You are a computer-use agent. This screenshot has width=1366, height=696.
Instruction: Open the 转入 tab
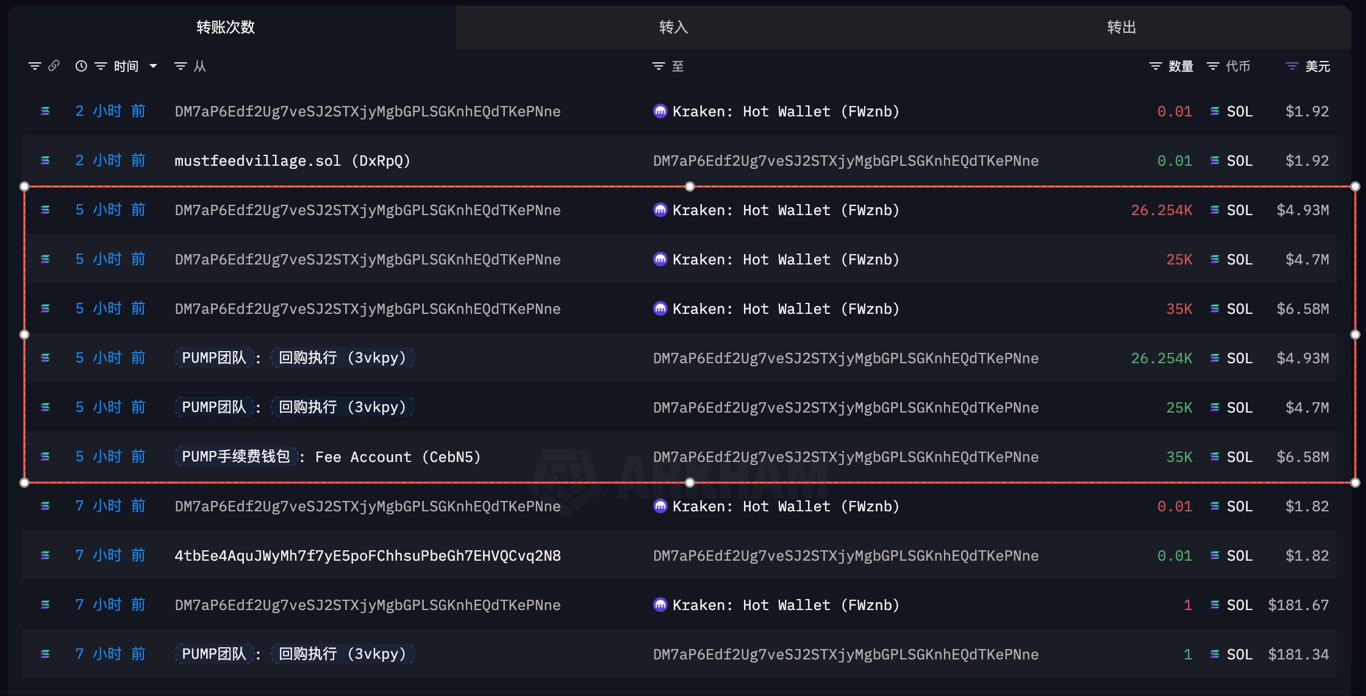(673, 27)
